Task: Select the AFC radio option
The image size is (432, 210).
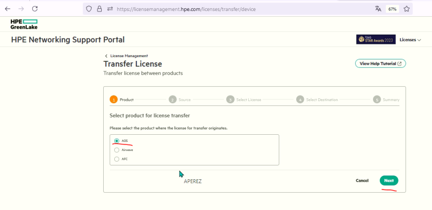Action: (x=117, y=159)
